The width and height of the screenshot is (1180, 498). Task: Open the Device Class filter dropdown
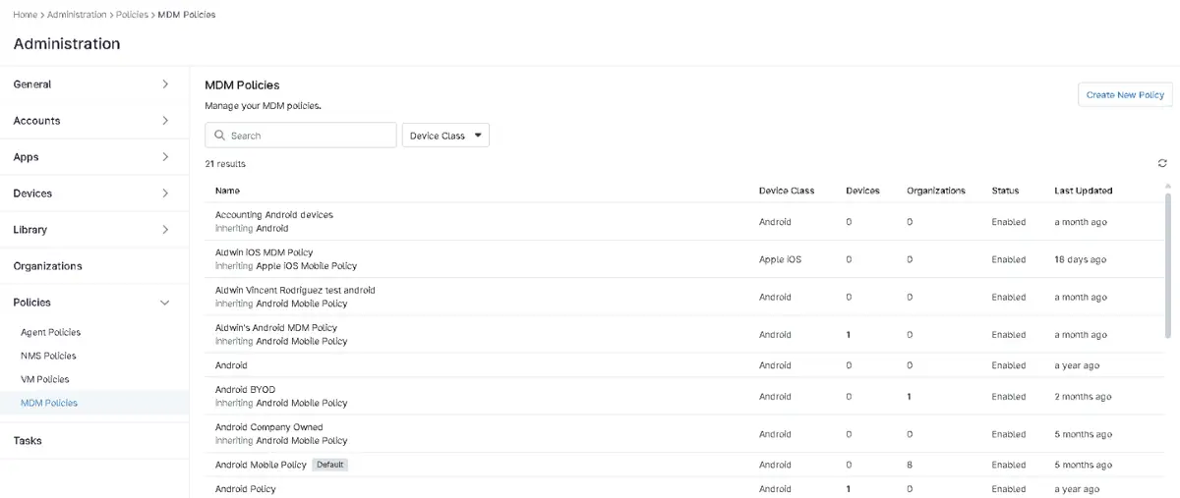coord(445,136)
